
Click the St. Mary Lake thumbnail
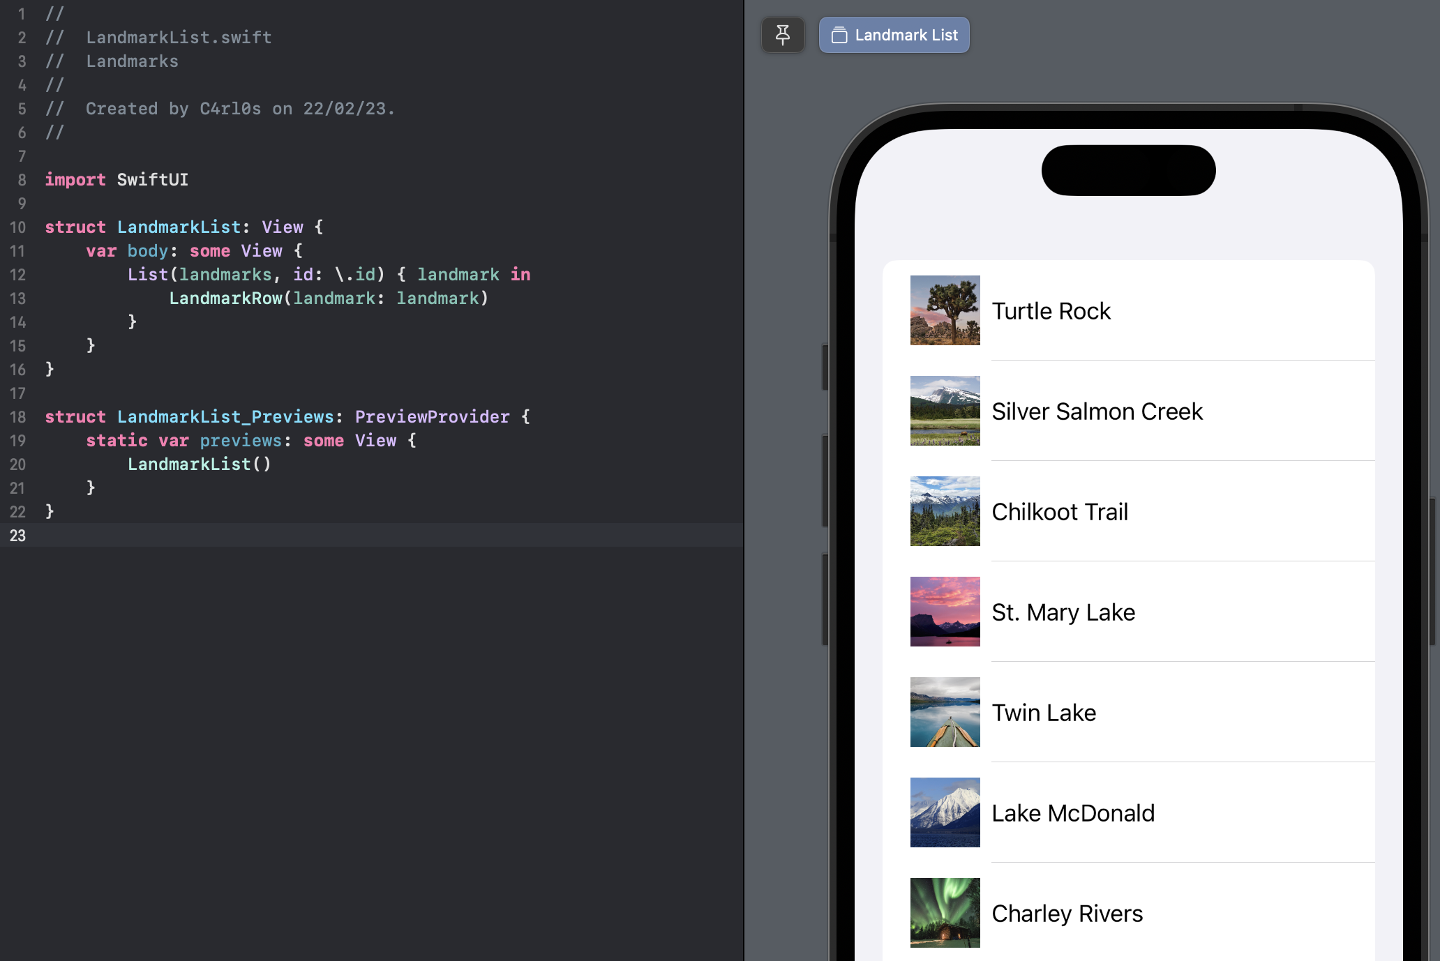pos(945,612)
